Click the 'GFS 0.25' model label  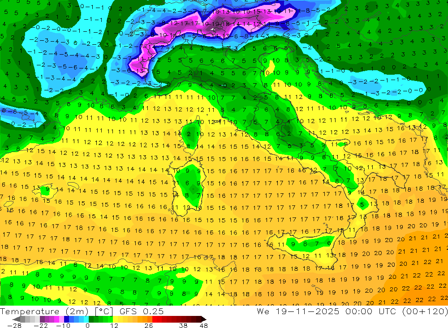coord(142,311)
